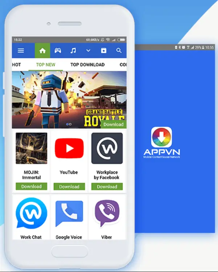Tap the green Home icon
This screenshot has width=218, height=272.
42,50
